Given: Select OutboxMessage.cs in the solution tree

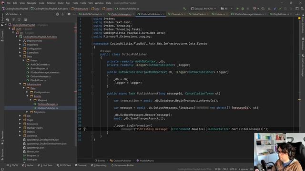Looking at the screenshot, I should tap(41, 76).
